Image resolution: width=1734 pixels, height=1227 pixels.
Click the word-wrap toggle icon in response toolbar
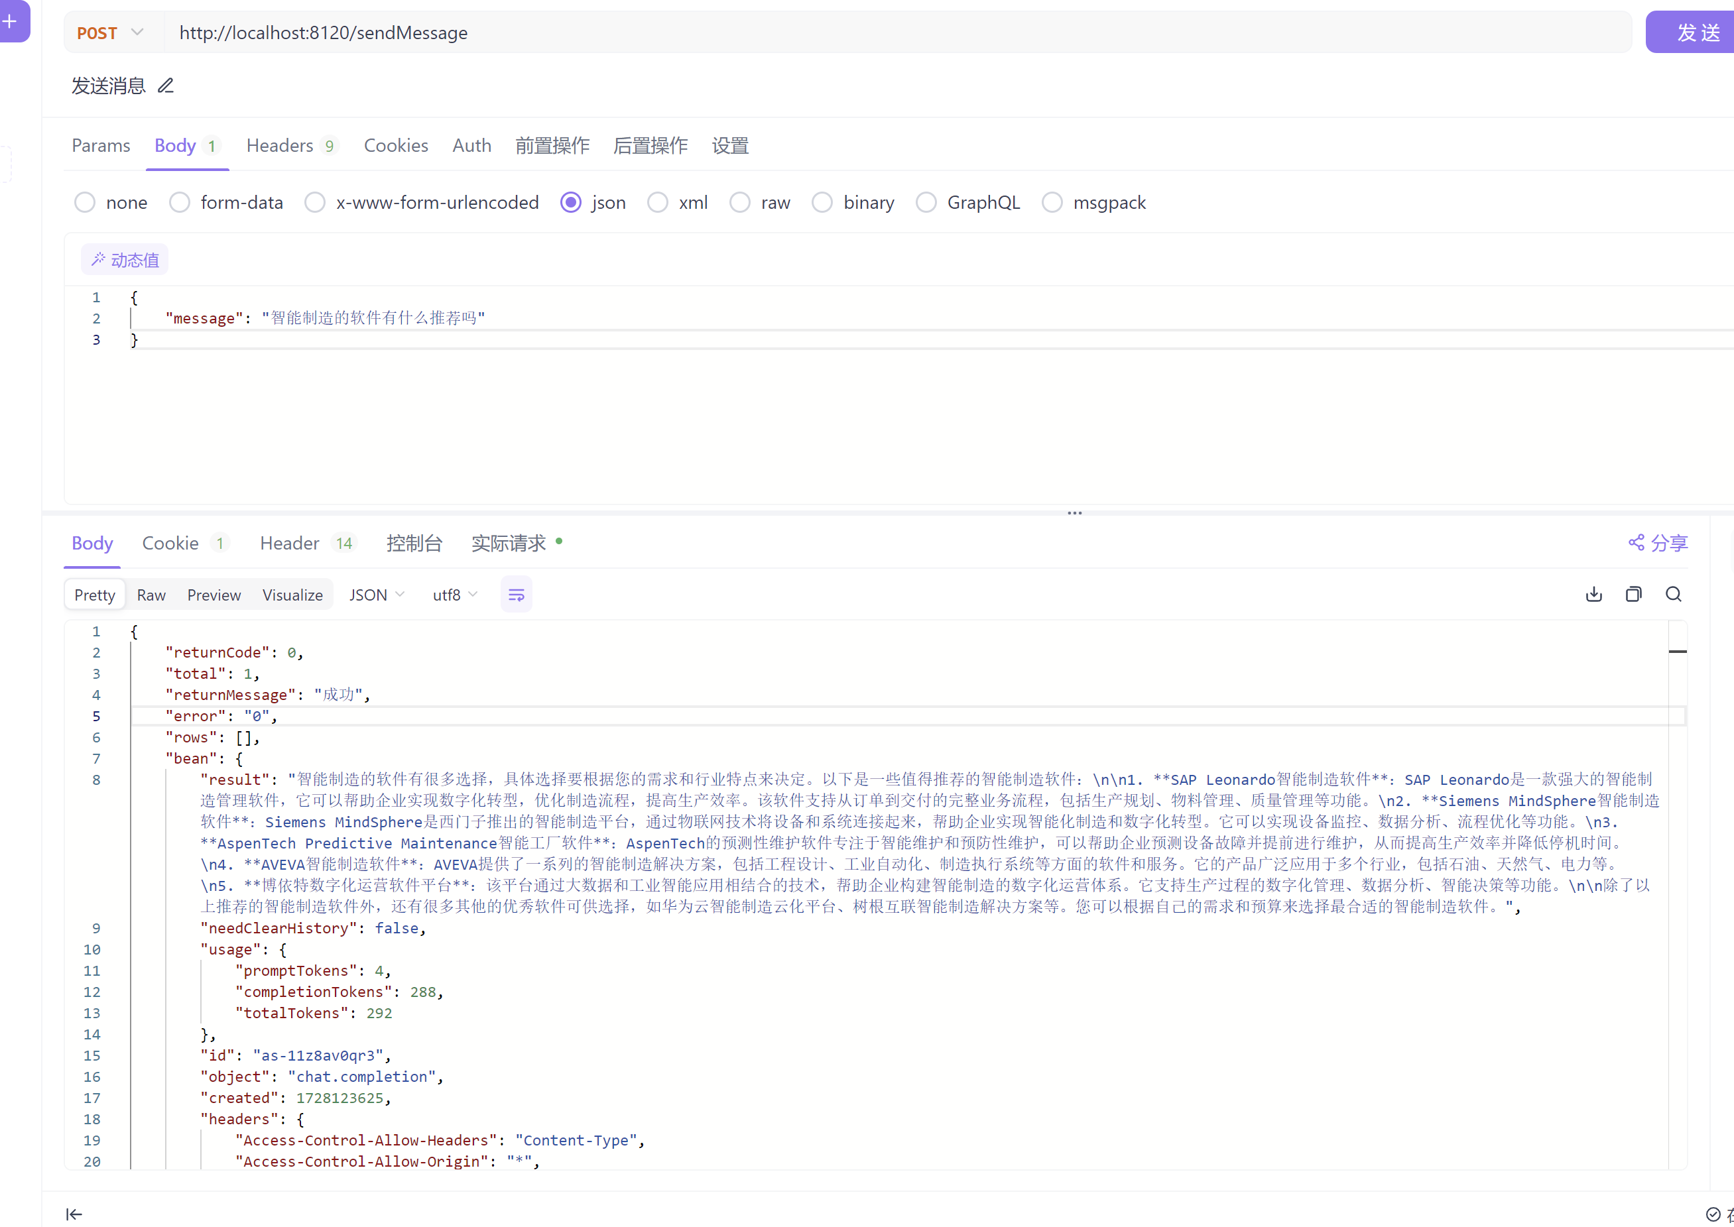pos(516,595)
